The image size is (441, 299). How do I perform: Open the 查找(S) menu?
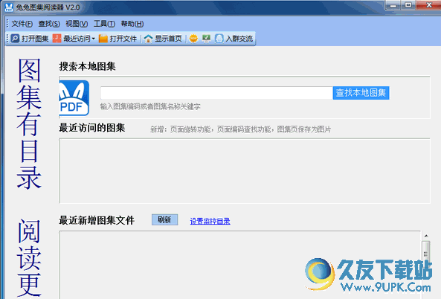tap(49, 24)
